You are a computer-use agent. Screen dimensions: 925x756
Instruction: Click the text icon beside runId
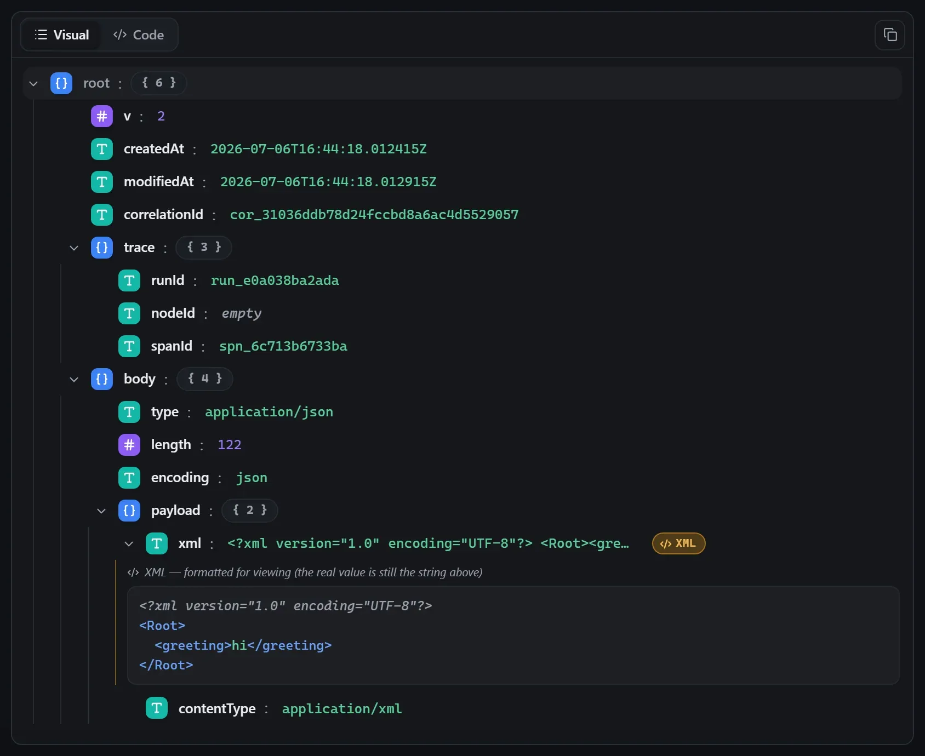point(129,280)
